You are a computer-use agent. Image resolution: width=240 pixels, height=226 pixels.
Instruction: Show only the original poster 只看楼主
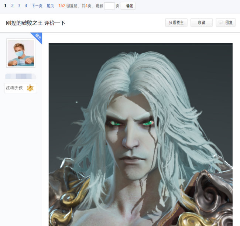(176, 23)
